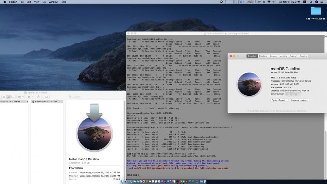Select gallery view in Finder toolbar
Viewport: 327px width, 184px height.
[x=13, y=97]
